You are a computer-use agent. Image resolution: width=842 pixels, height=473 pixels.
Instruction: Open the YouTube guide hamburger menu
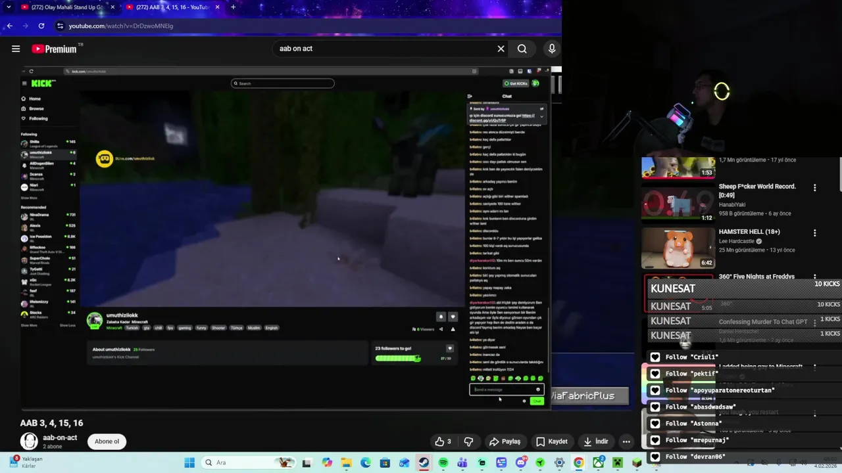coord(16,49)
